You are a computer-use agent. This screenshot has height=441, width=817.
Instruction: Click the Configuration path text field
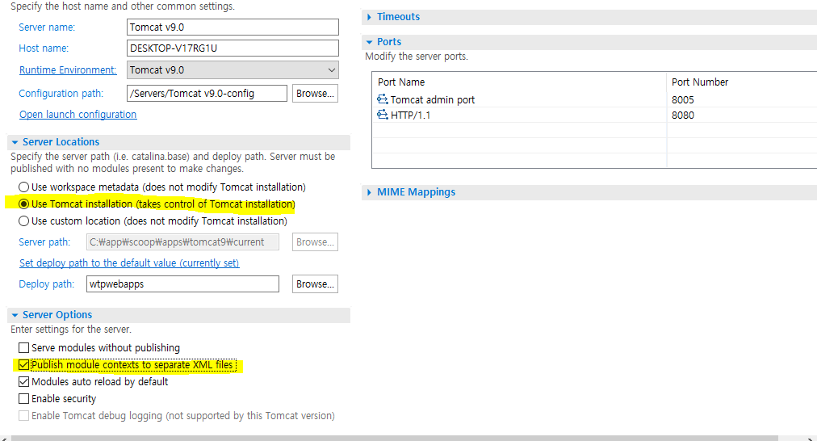pos(207,94)
